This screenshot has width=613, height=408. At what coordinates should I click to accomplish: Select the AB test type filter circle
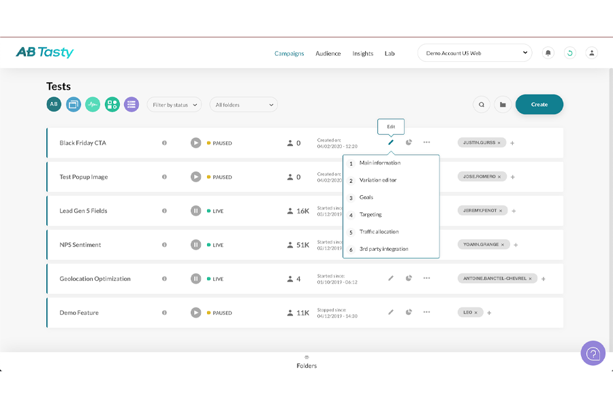54,104
